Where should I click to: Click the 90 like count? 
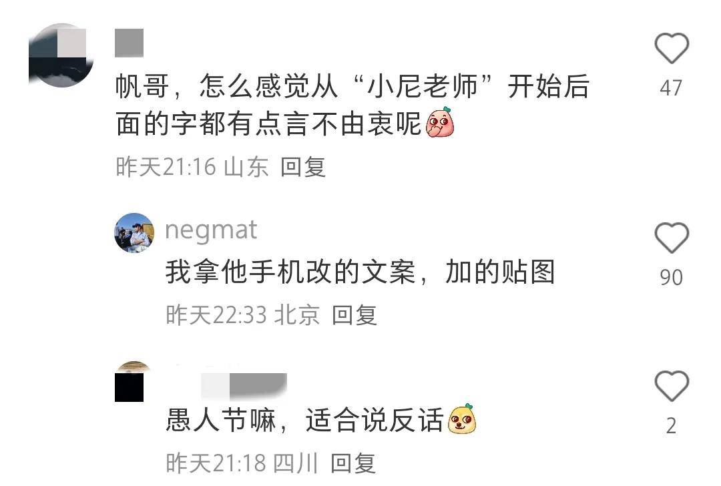tap(672, 277)
